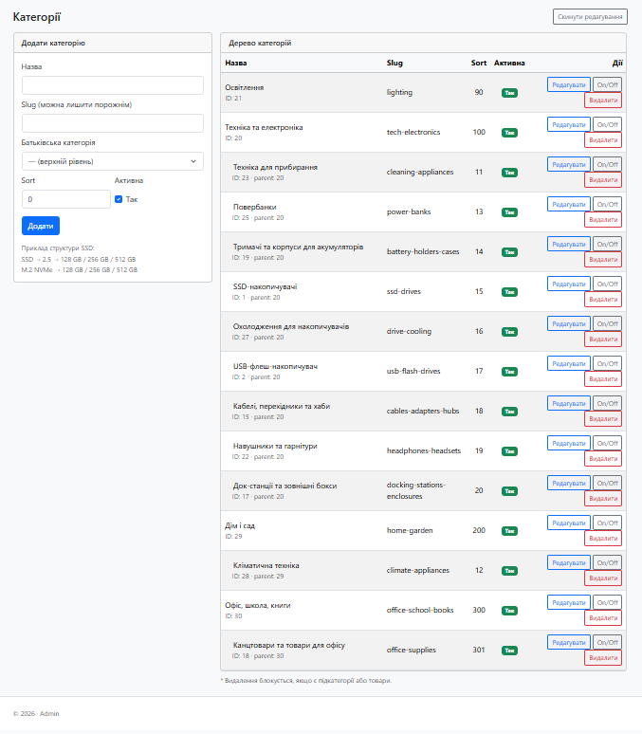This screenshot has width=642, height=734.
Task: Toggle On/Off for docking-stations-enclosures row
Action: tap(607, 483)
